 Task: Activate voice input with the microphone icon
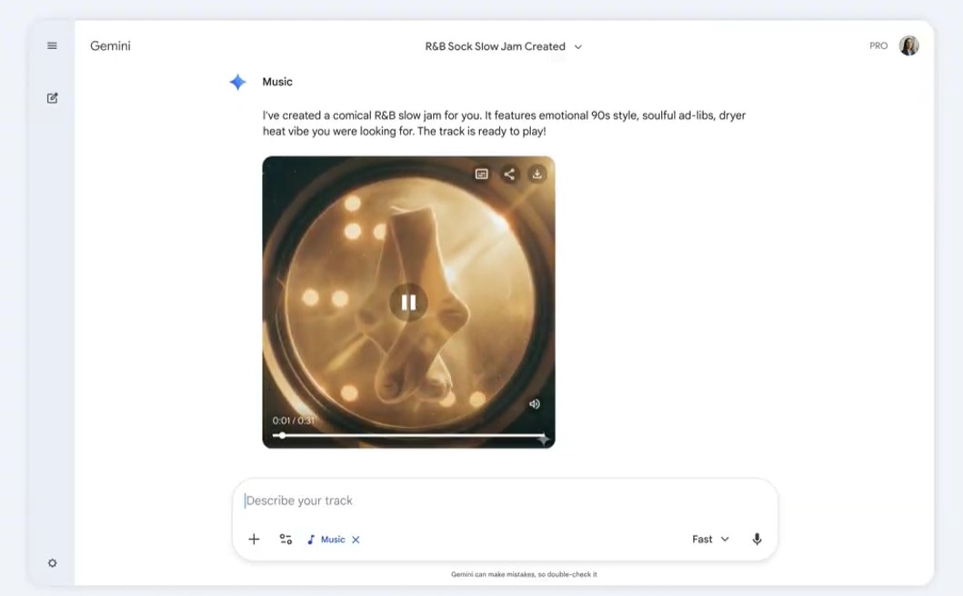(757, 539)
